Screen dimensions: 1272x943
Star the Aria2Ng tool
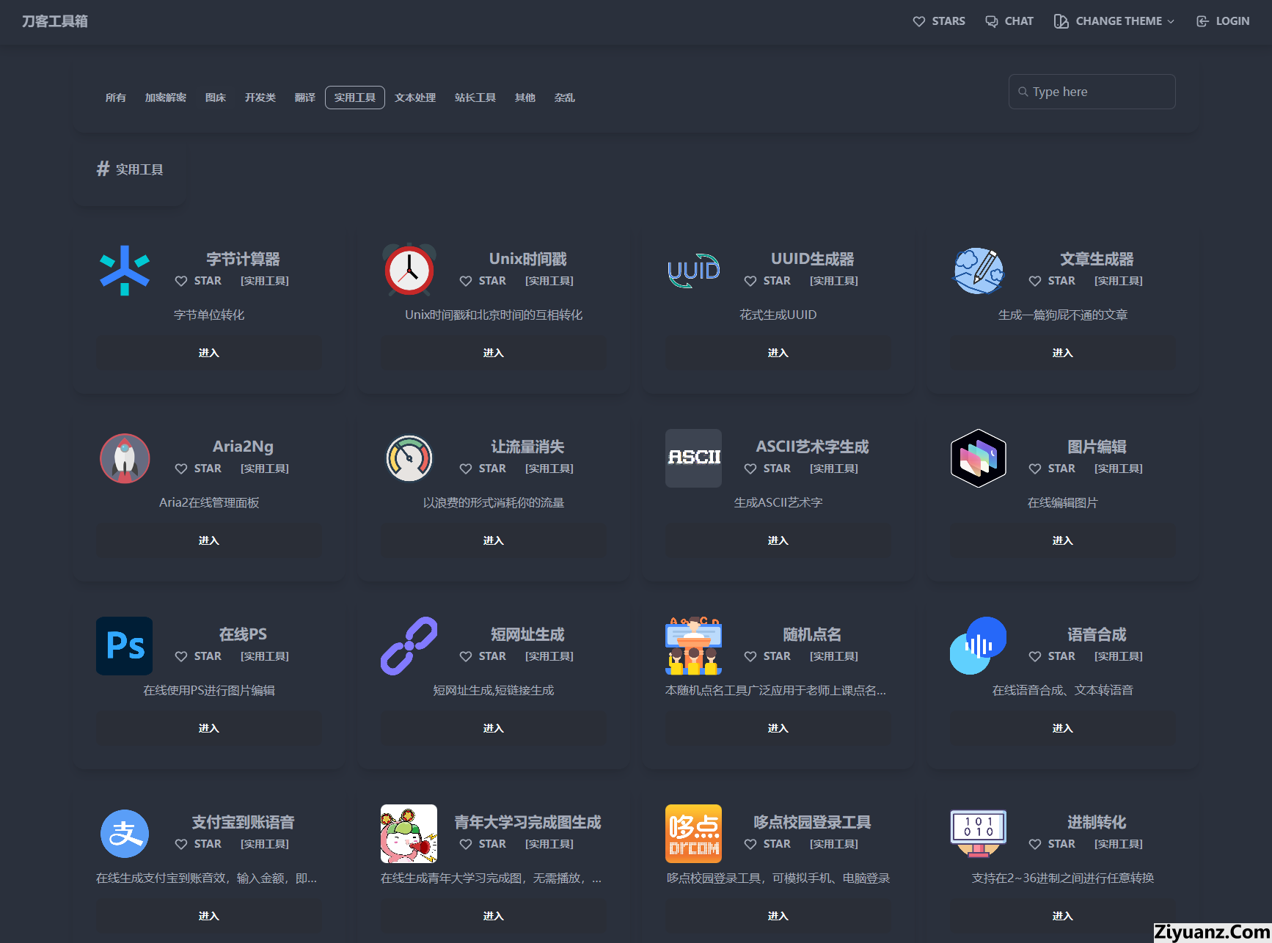point(198,469)
